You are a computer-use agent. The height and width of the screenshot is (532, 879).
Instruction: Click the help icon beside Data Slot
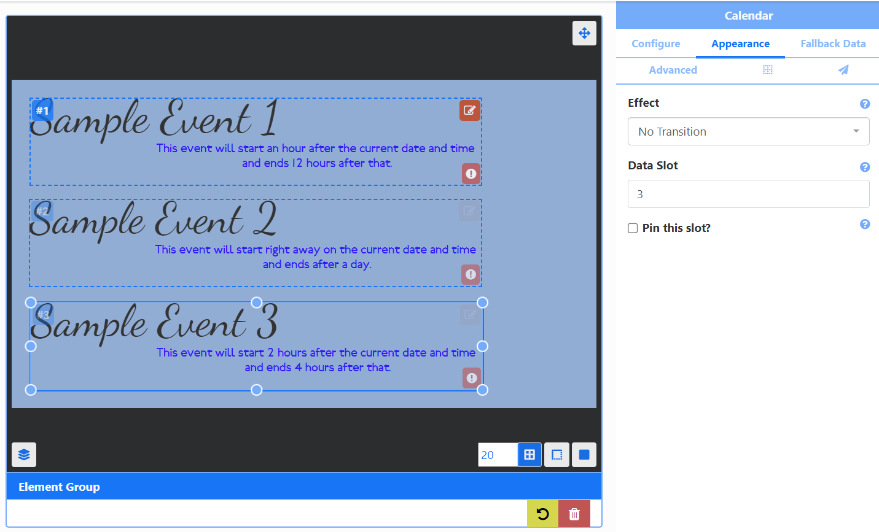click(x=864, y=167)
